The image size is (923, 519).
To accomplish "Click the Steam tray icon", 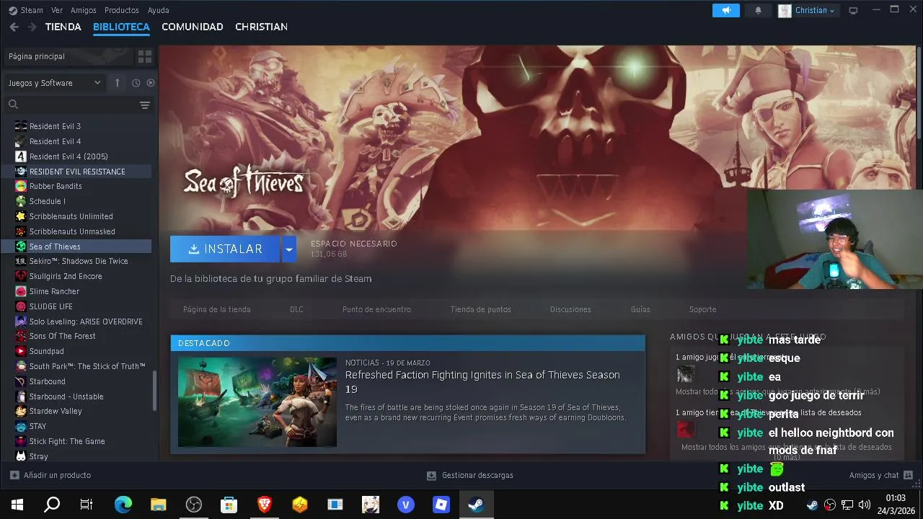I will [x=812, y=505].
